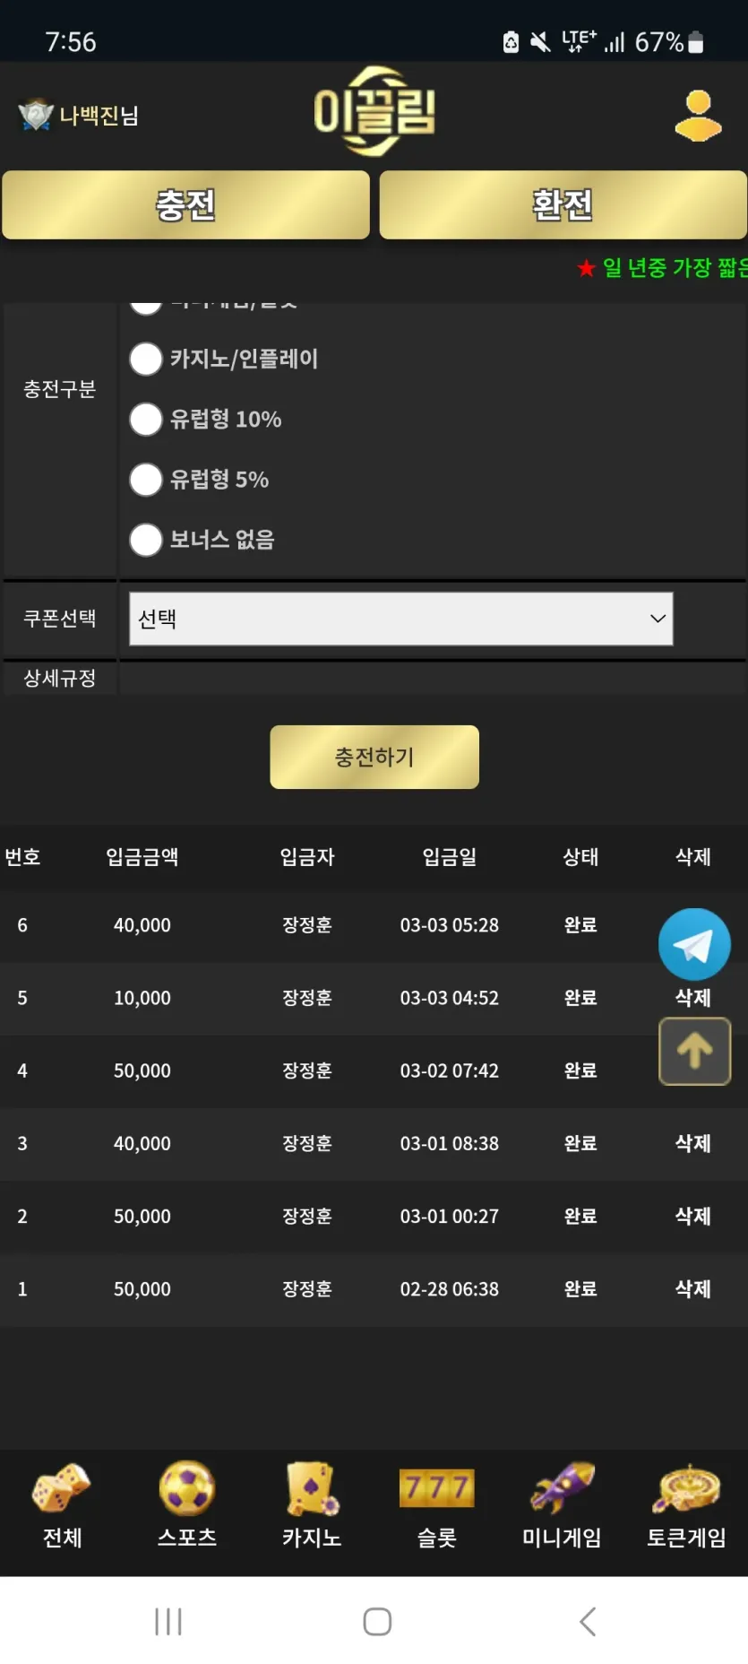The image size is (748, 1664).
Task: Delete deposit entry number 1
Action: tap(692, 1288)
